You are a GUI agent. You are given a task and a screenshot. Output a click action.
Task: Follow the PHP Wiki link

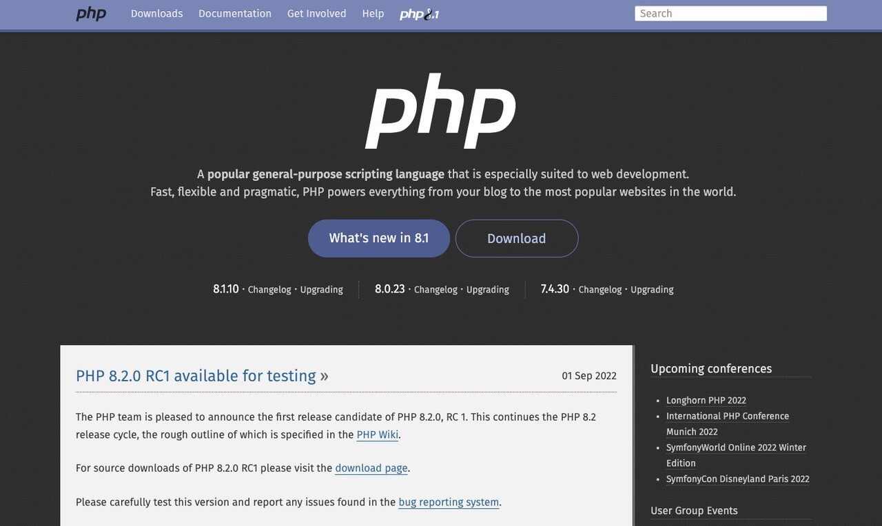pyautogui.click(x=377, y=435)
